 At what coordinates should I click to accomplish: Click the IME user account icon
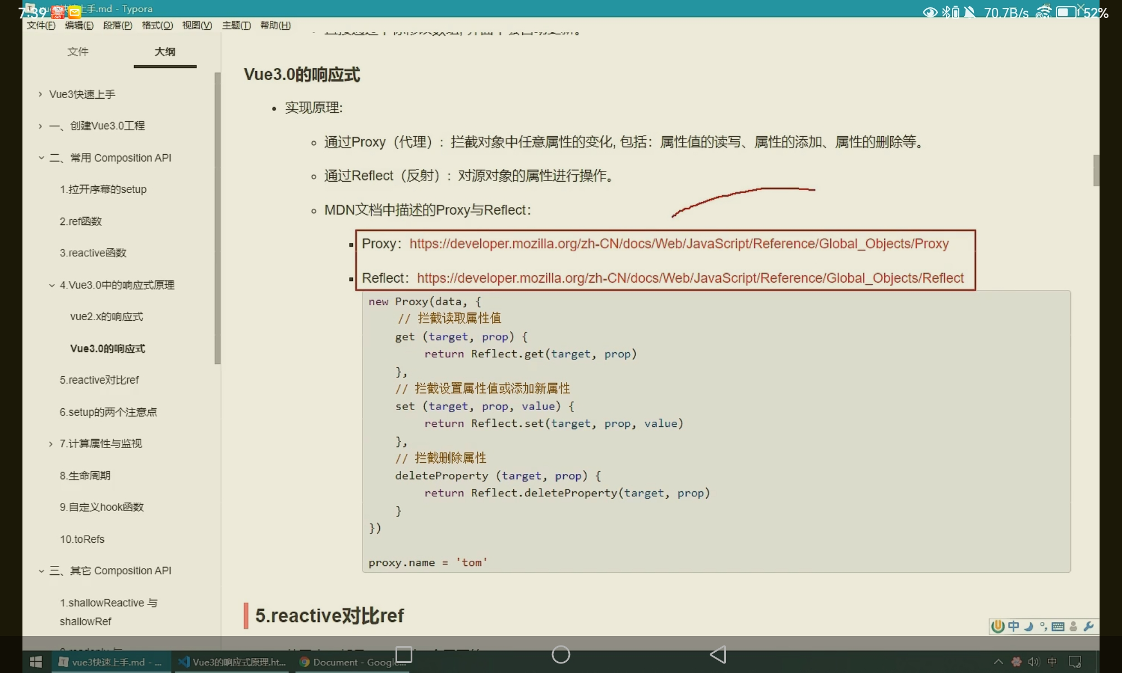coord(1073,626)
